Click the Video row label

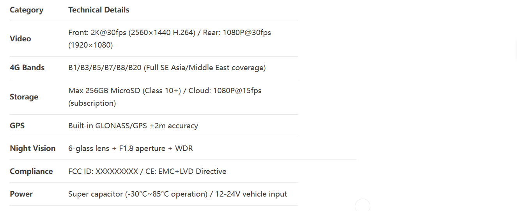point(20,39)
